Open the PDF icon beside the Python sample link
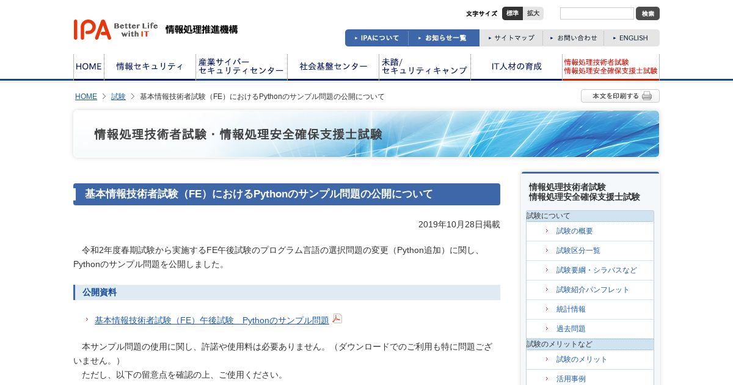Viewport: 733px width, 385px height. [x=337, y=318]
